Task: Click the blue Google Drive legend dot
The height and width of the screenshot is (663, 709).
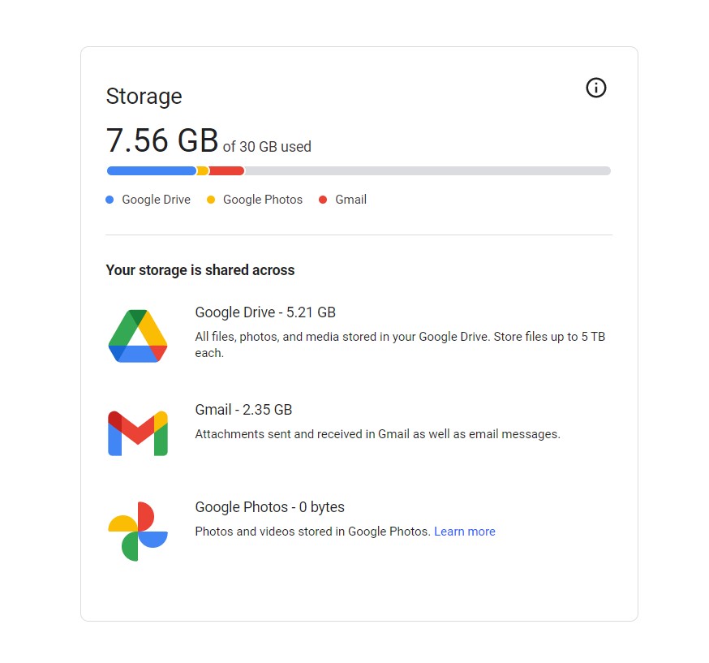Action: (110, 200)
